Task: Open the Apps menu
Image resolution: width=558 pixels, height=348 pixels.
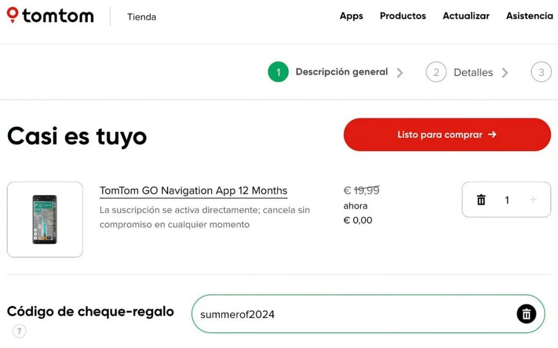Action: [351, 16]
